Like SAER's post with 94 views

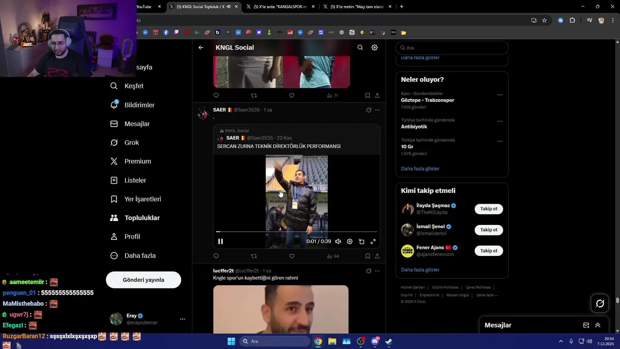[x=292, y=256]
